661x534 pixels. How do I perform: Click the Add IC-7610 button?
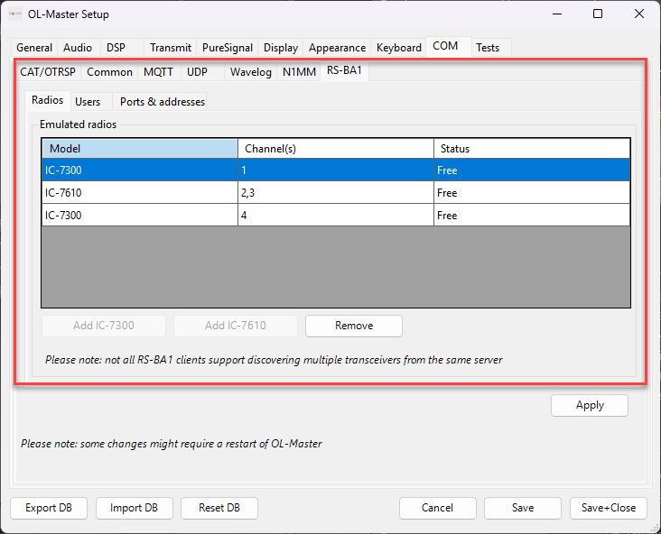236,326
